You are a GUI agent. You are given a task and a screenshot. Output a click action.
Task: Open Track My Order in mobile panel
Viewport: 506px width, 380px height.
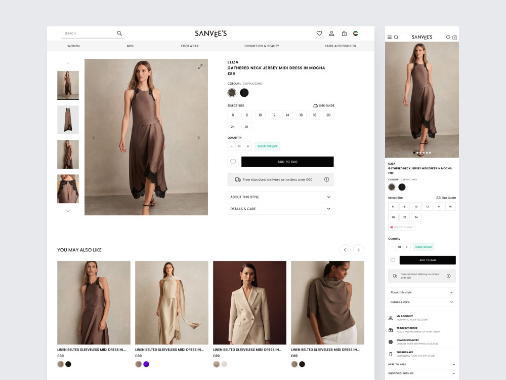(422, 330)
